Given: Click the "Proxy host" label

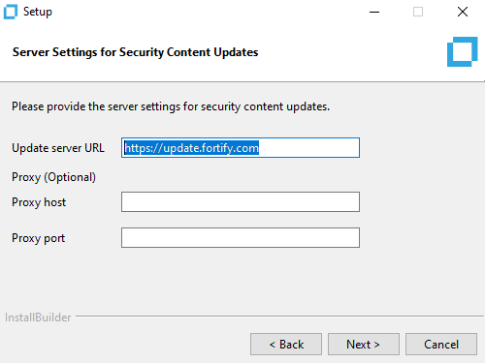Looking at the screenshot, I should tap(39, 202).
